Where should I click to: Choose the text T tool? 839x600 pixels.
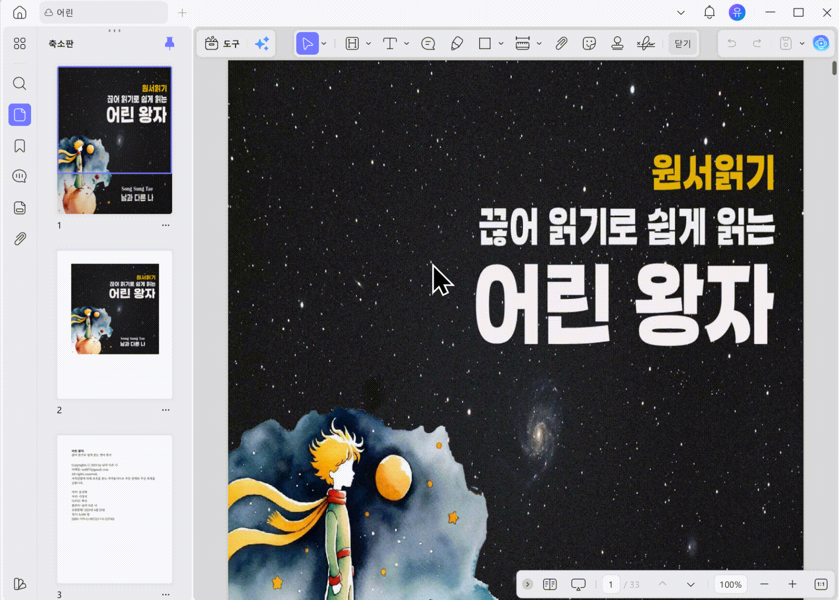tap(390, 43)
